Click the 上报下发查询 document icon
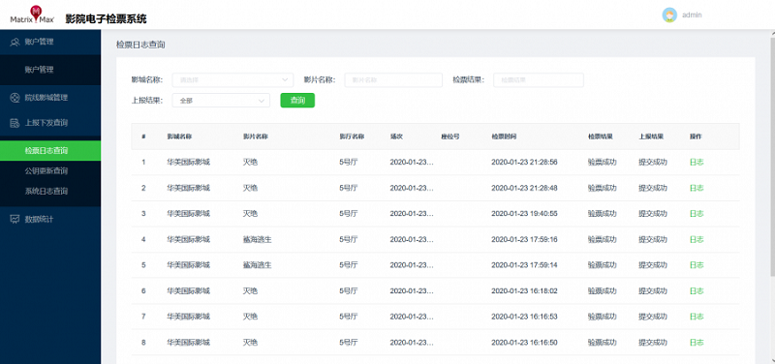 (15, 123)
